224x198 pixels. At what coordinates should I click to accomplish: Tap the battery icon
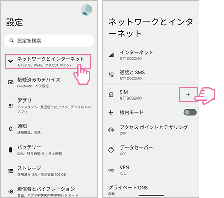click(x=11, y=150)
